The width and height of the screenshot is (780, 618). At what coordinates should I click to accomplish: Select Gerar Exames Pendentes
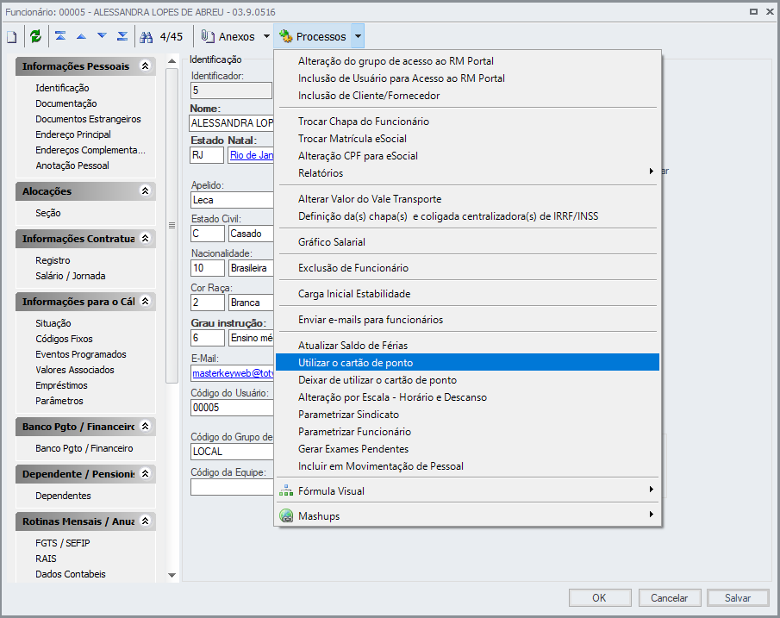(x=467, y=449)
